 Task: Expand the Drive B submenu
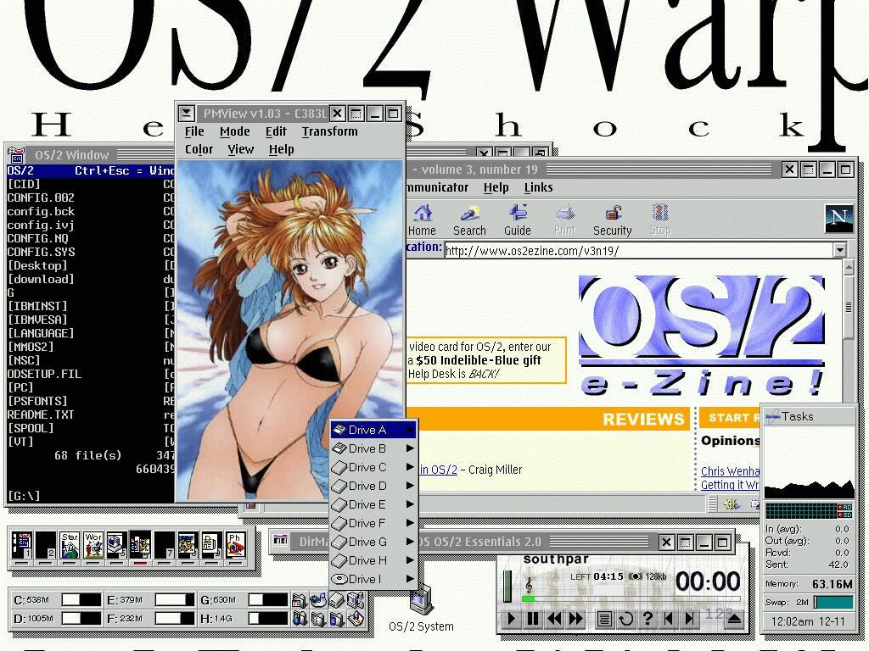click(410, 448)
